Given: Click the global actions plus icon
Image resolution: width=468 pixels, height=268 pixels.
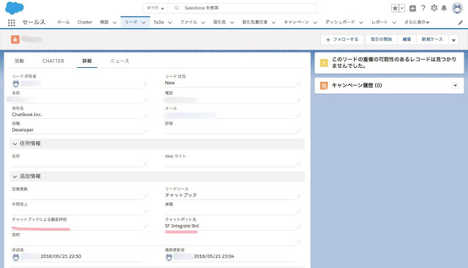Looking at the screenshot, I should [x=412, y=8].
